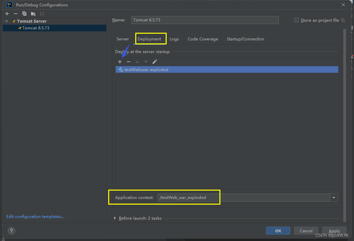Sort configurations alphabetically

(42, 14)
